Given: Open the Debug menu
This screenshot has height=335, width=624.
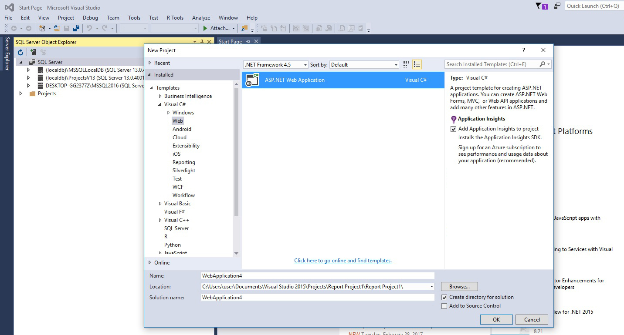Looking at the screenshot, I should coord(90,18).
